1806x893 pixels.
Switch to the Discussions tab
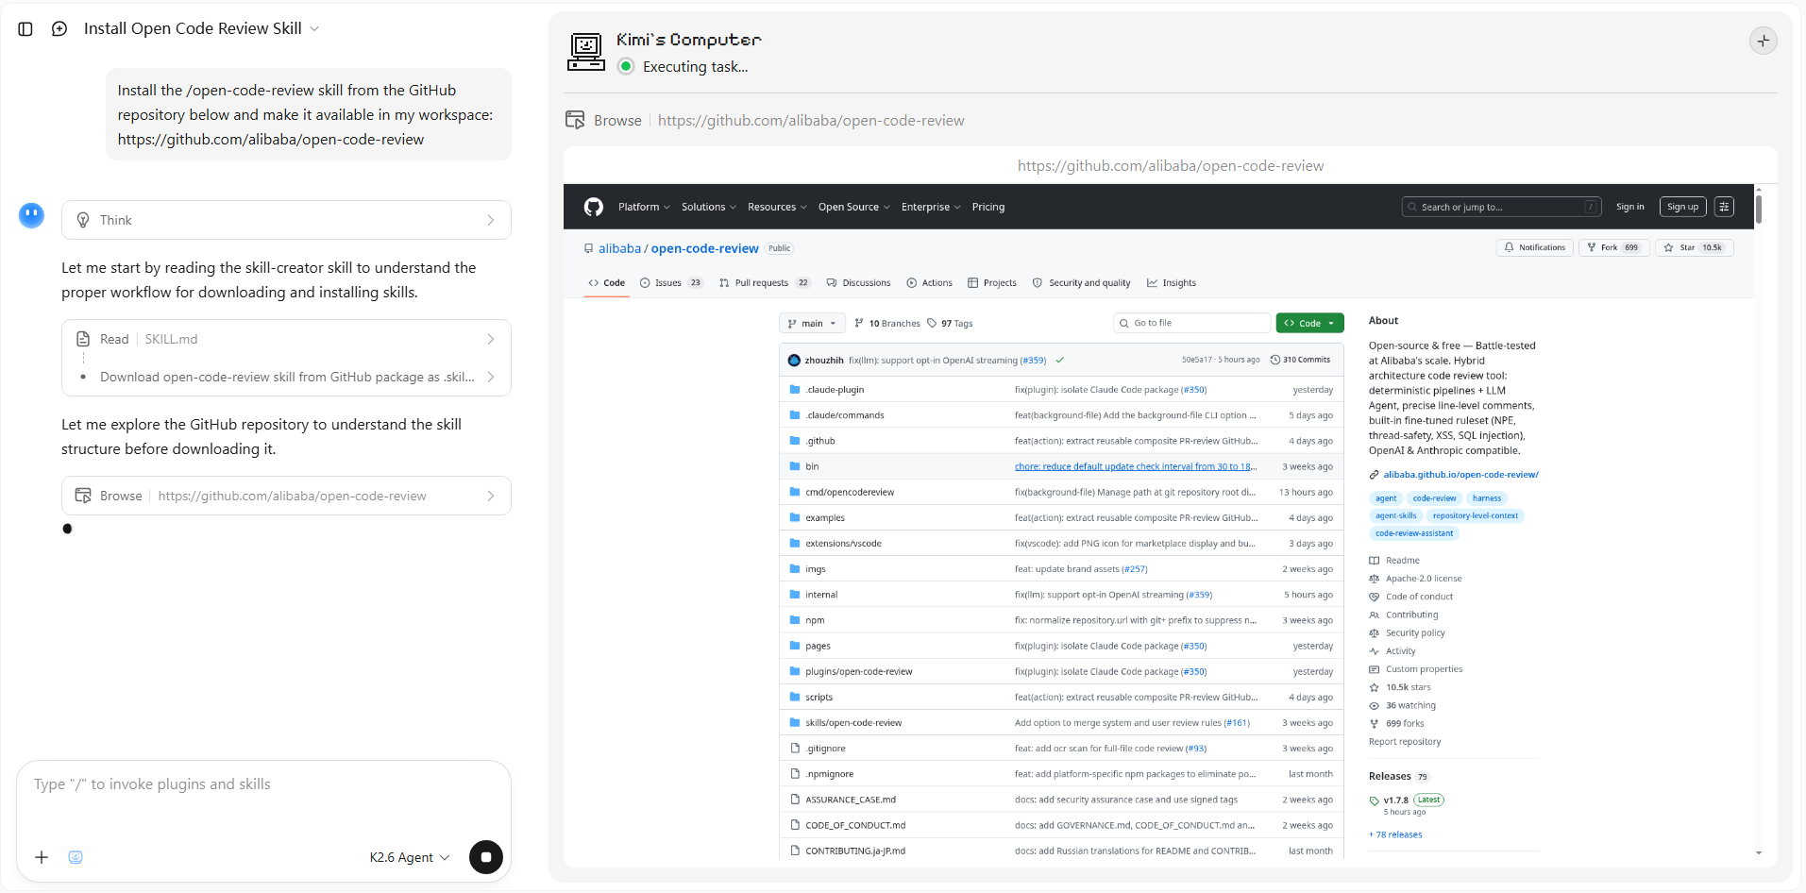tap(859, 283)
